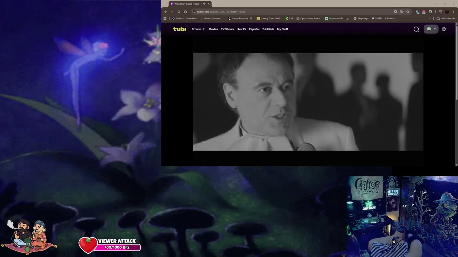Open Tubi Kids section
Viewport: 458px width, 257px height.
click(x=268, y=29)
